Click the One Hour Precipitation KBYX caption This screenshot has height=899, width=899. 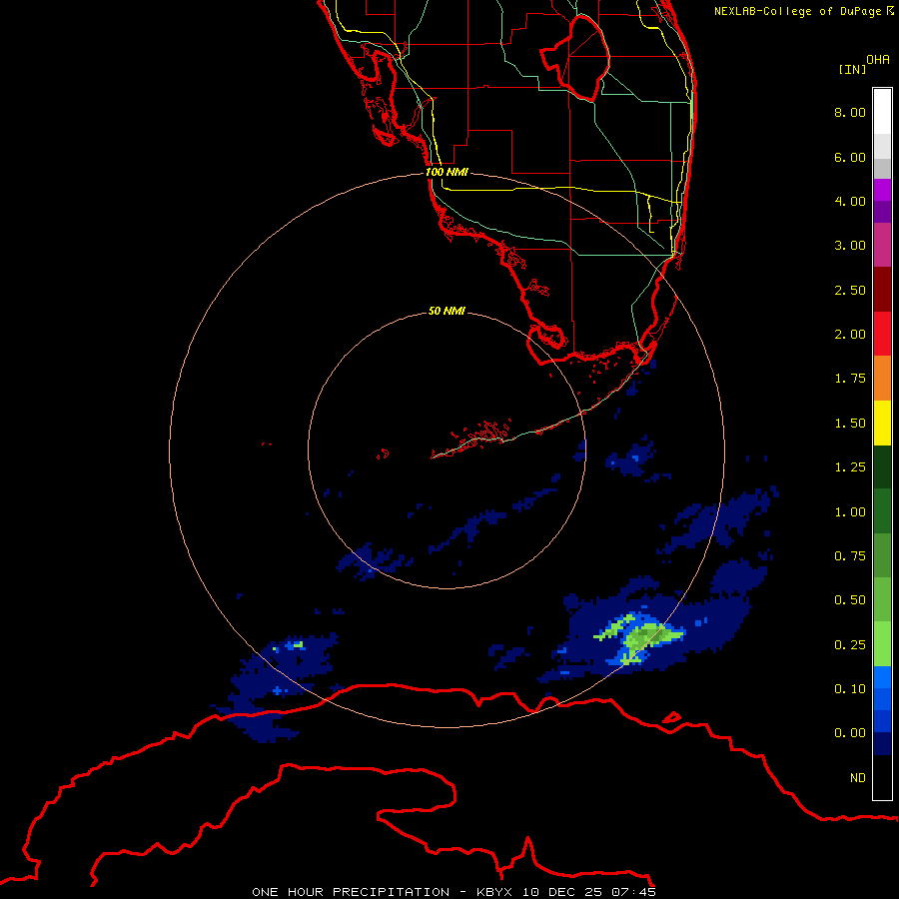[x=453, y=892]
